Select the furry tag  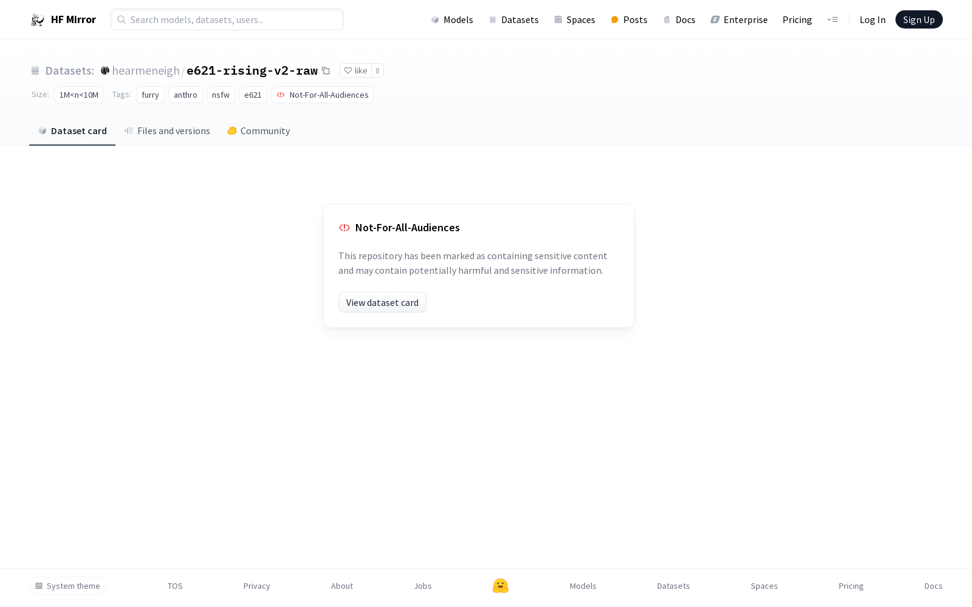click(150, 95)
